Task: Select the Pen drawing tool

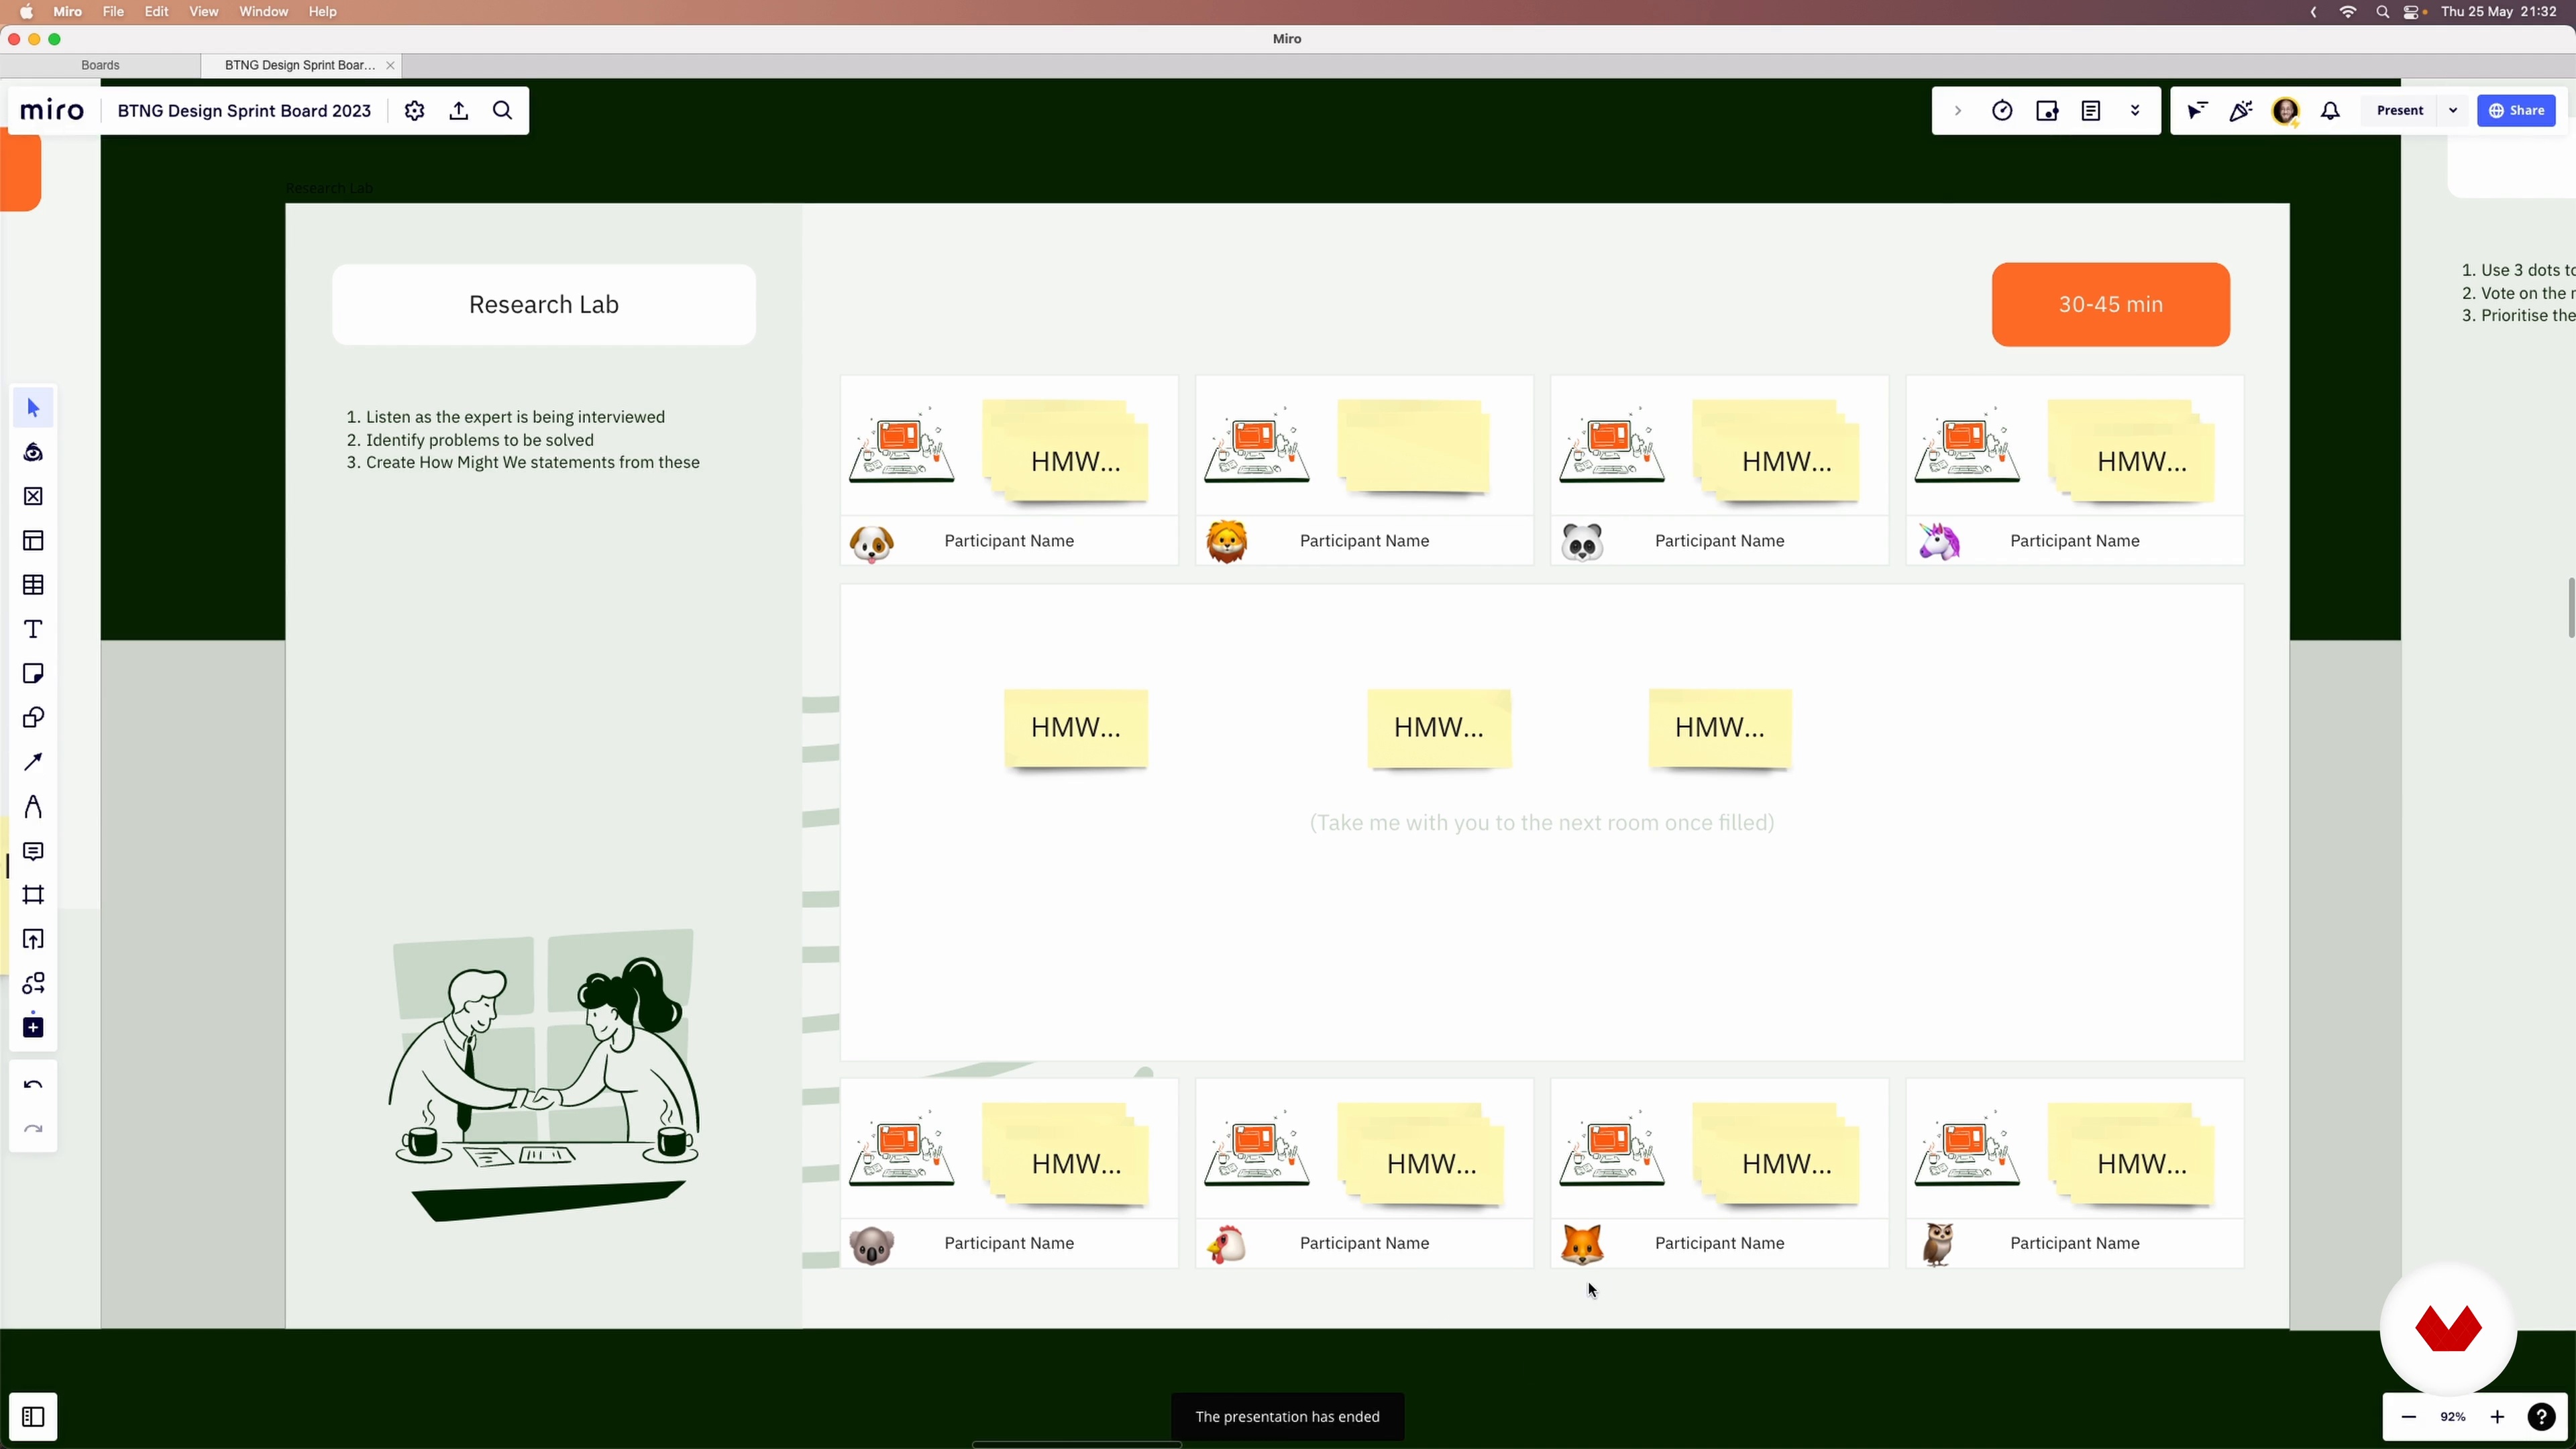Action: (x=33, y=807)
